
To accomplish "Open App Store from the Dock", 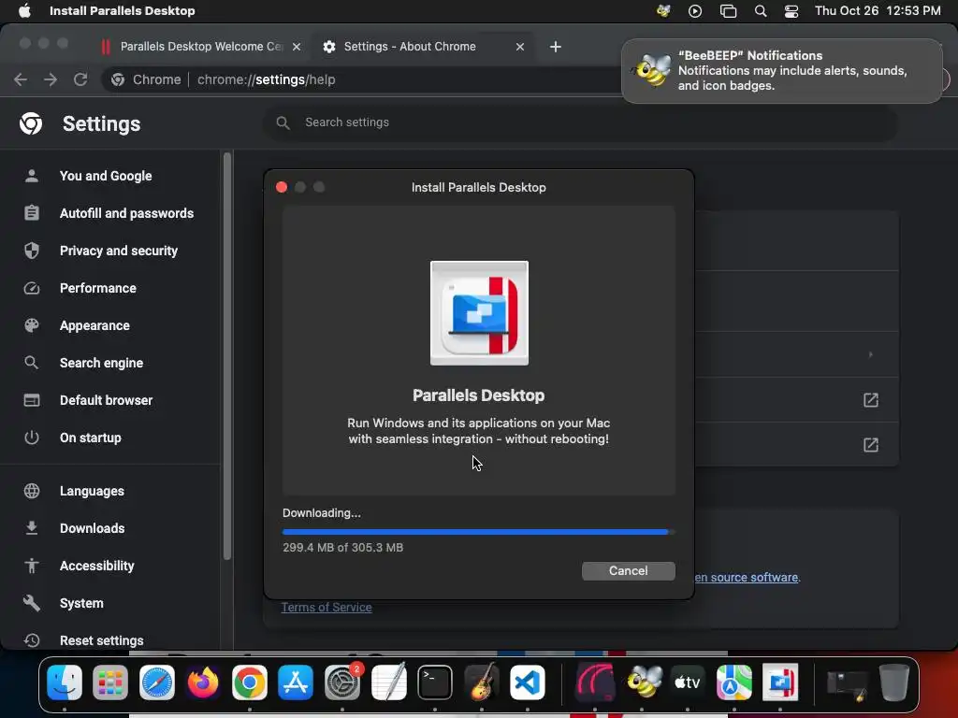I will tap(296, 682).
